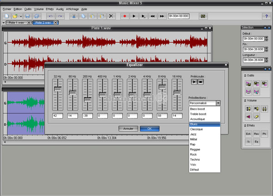The width and height of the screenshot is (273, 196).
Task: Stop equalizer preview with Préécoute stop button
Action: tap(200, 82)
